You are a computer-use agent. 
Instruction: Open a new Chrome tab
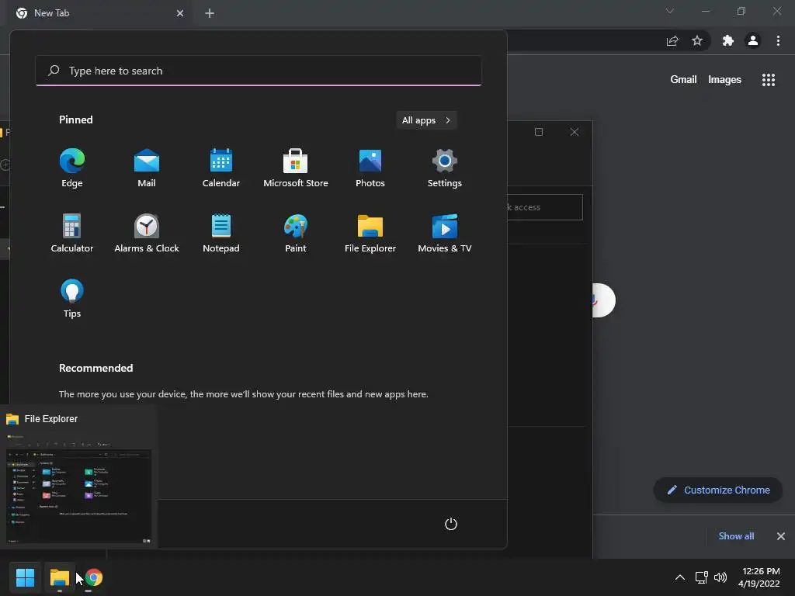click(x=210, y=13)
